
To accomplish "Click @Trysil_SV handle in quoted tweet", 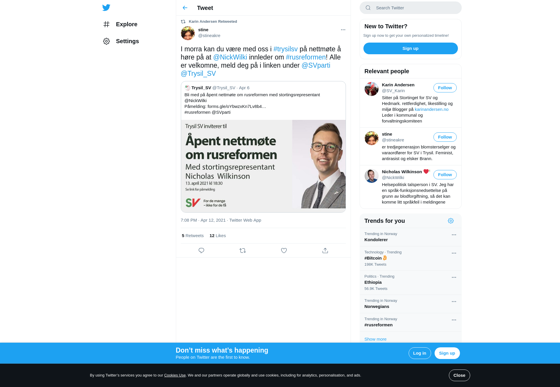I will 224,88.
